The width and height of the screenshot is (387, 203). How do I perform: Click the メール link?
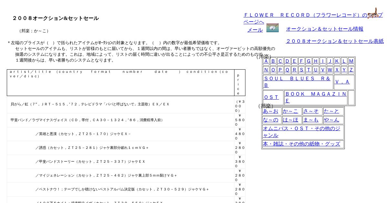point(255,30)
